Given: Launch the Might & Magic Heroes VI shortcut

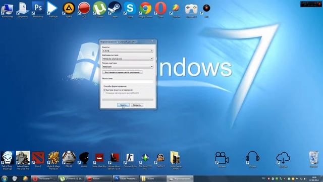Looking at the screenshot, I should tap(53, 160).
